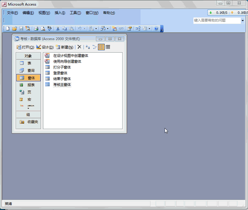Open Print Preview from the toolbar
Image resolution: width=248 pixels, height=210 pixels.
(x=43, y=29)
